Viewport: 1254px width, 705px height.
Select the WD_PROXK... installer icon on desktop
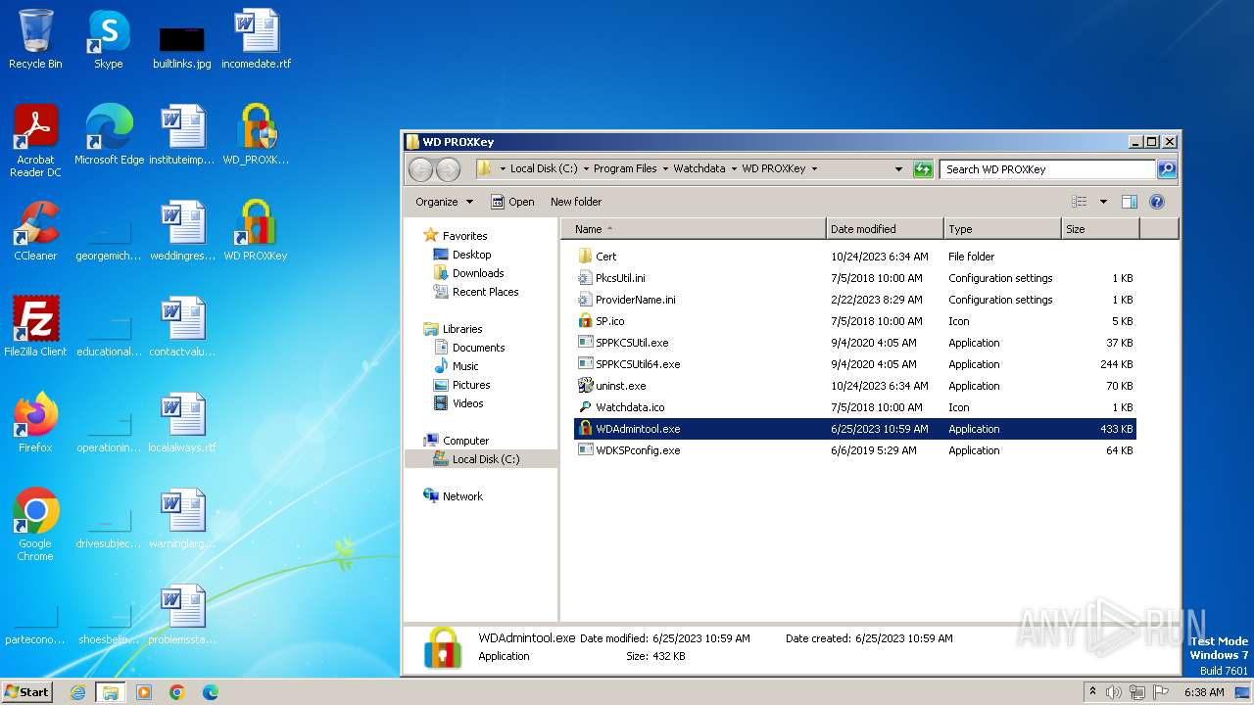pyautogui.click(x=256, y=135)
